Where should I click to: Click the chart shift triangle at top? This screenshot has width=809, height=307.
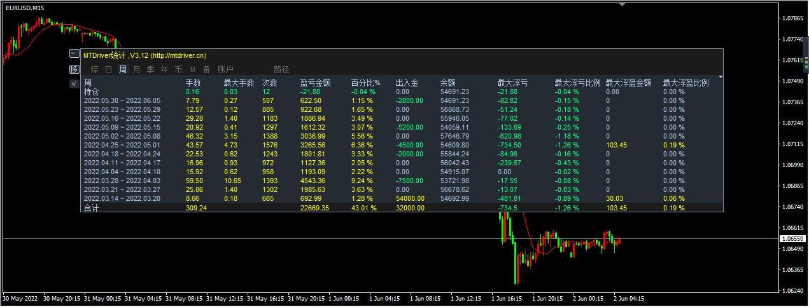[x=623, y=4]
